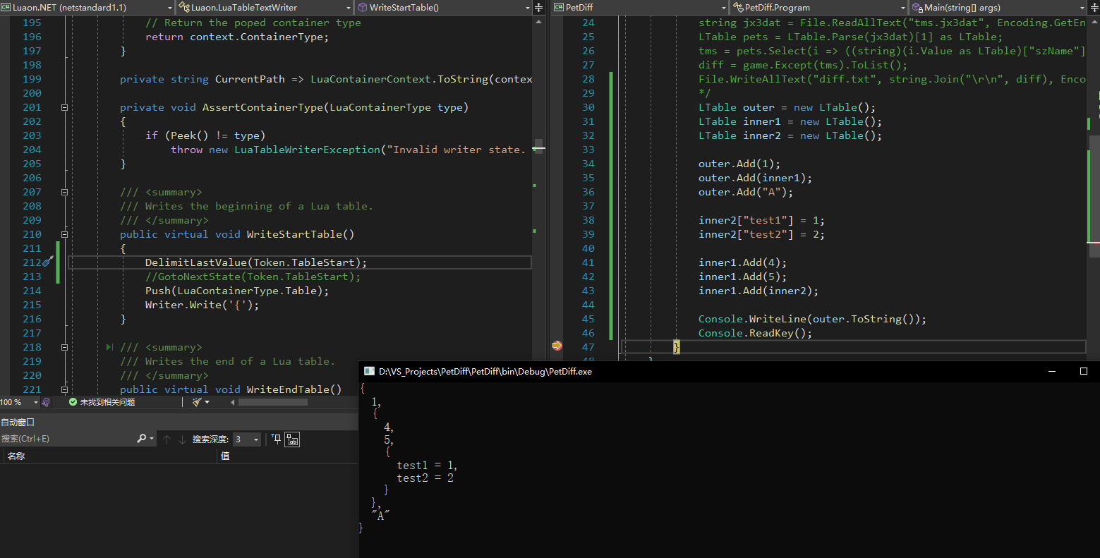Collapse the summary comment at line 207
Image resolution: width=1100 pixels, height=558 pixels.
click(x=64, y=192)
